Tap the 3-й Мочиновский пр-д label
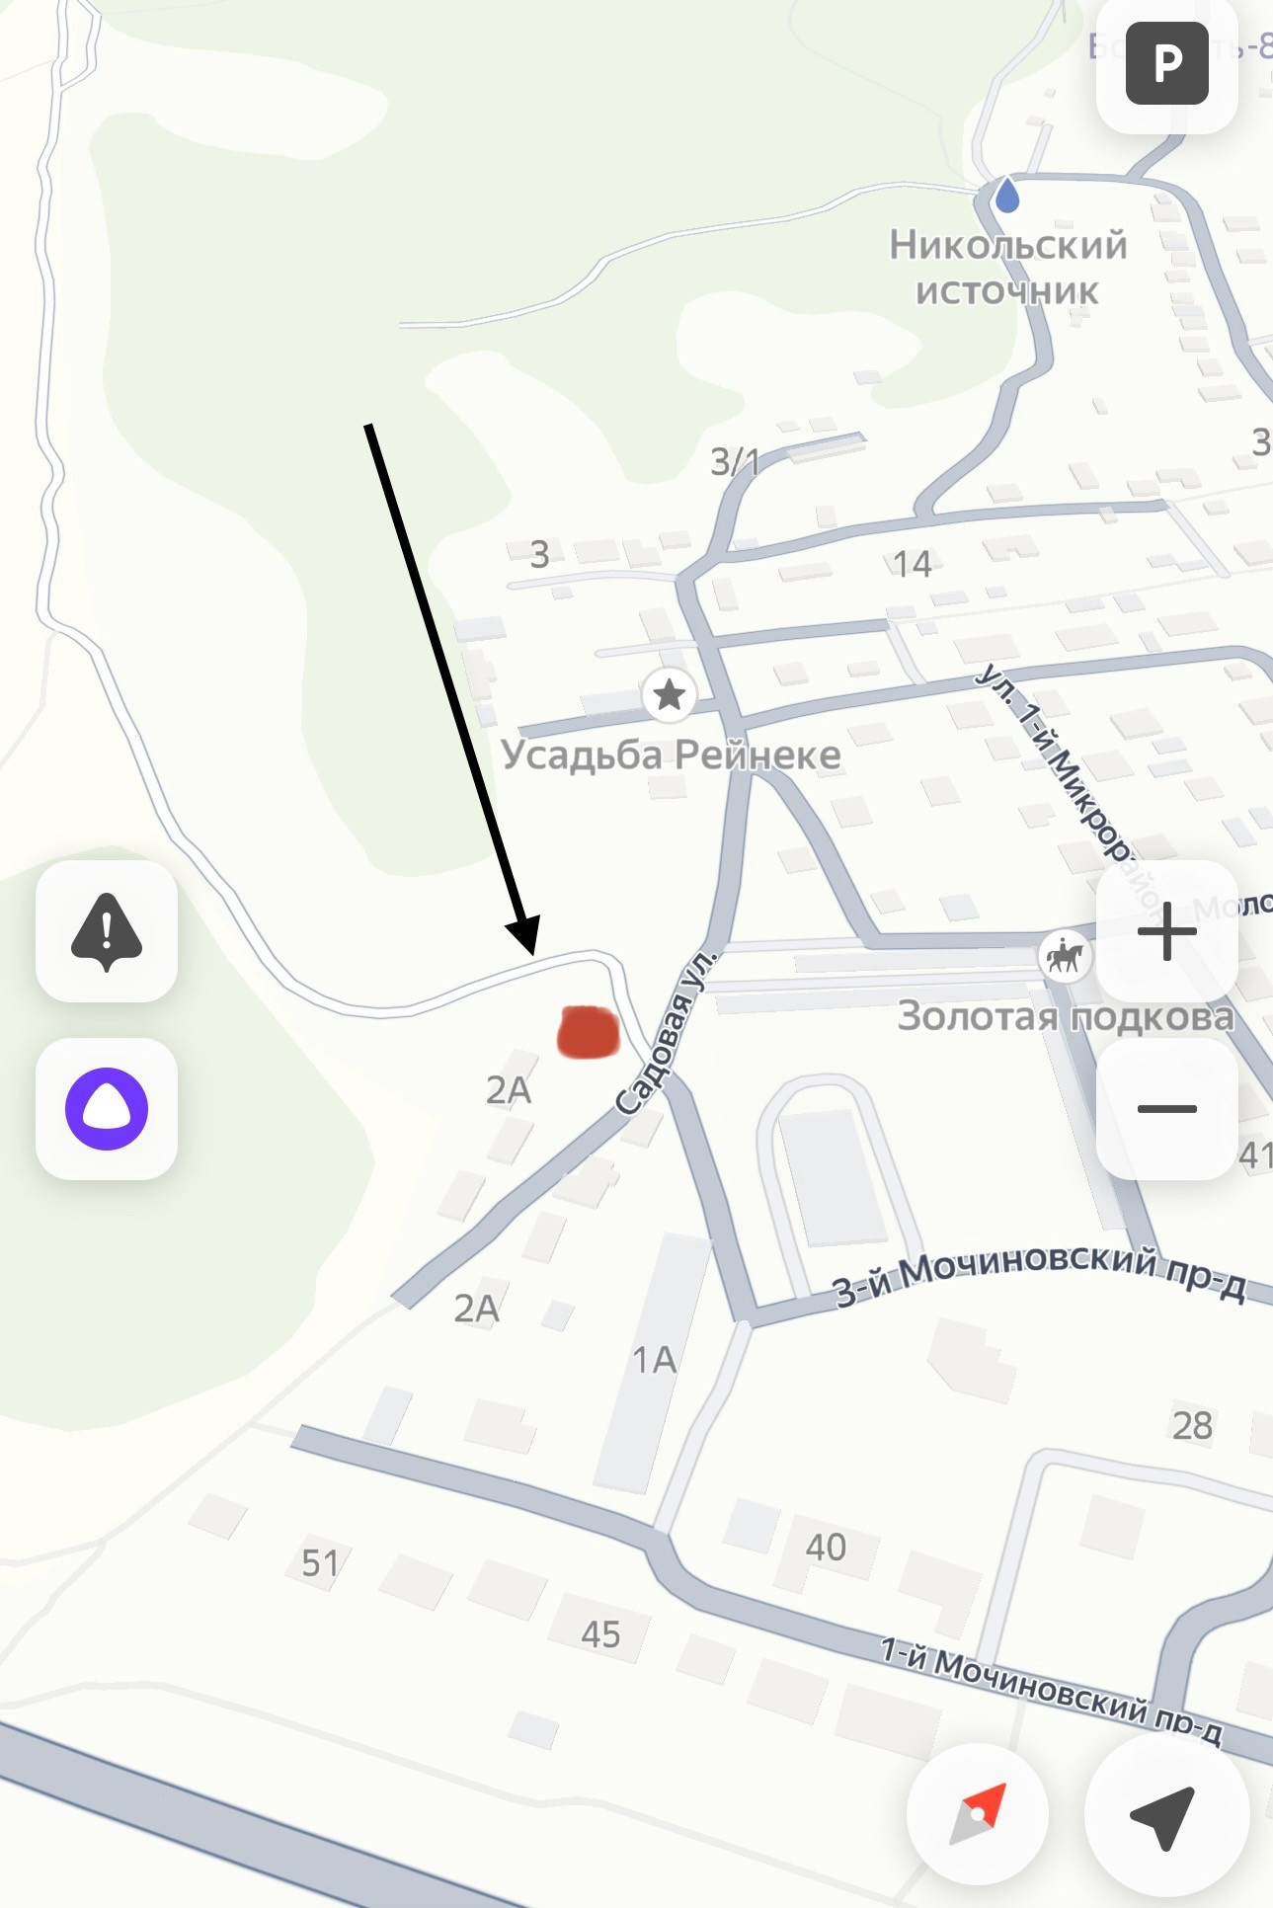This screenshot has height=1908, width=1273. point(1038,1276)
